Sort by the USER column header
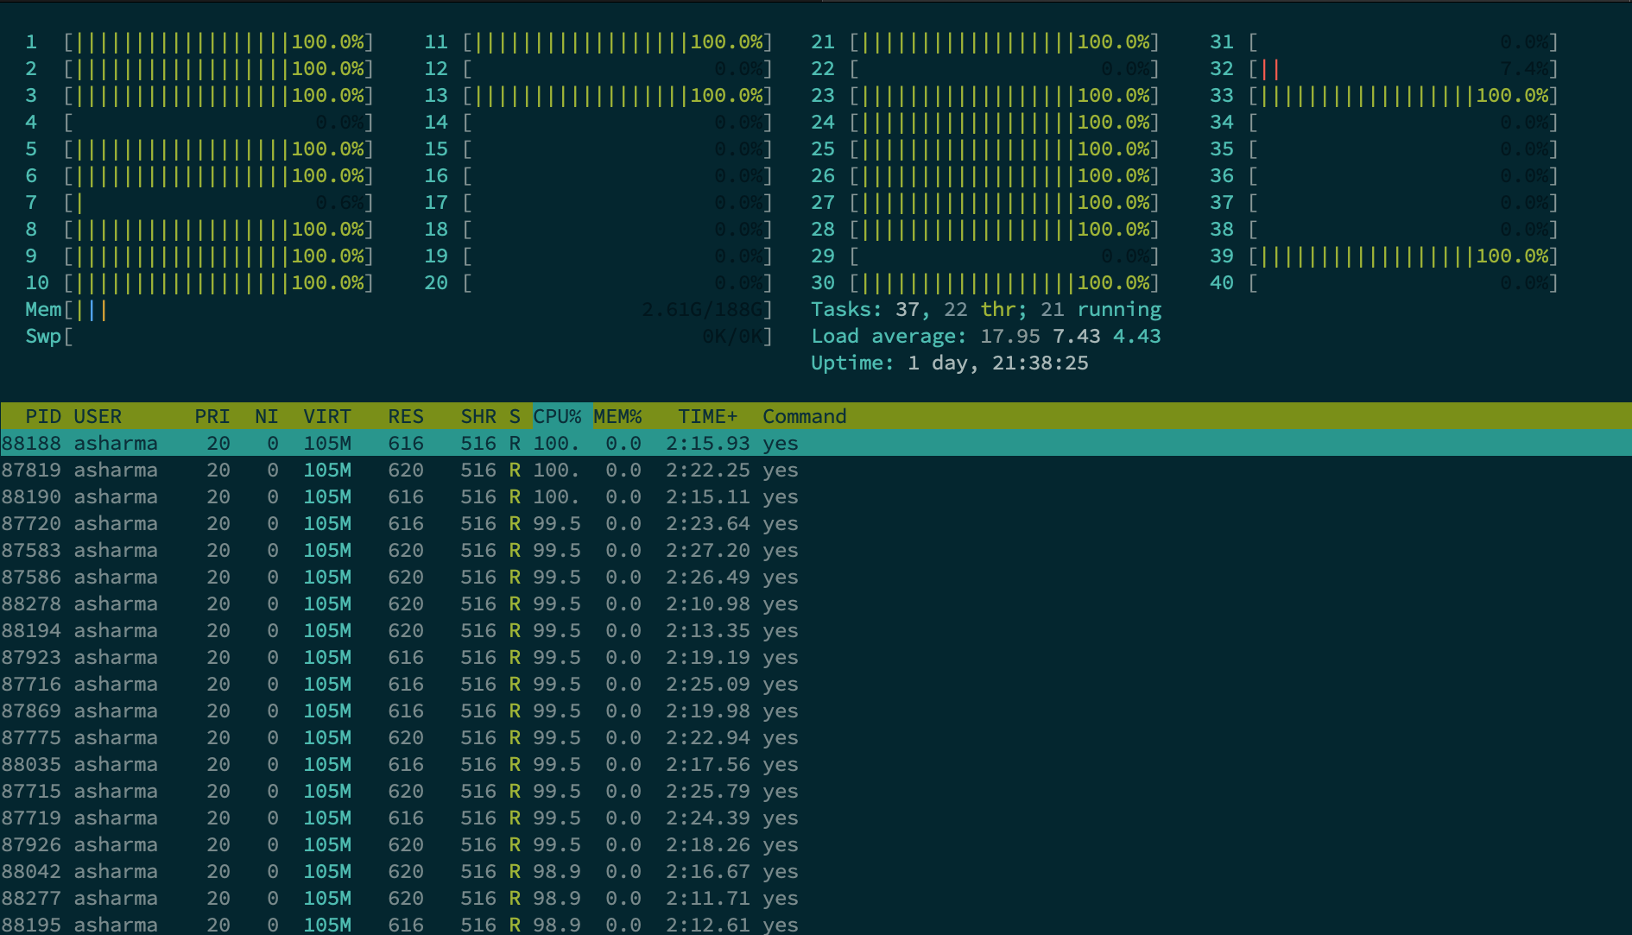Viewport: 1632px width, 935px height. tap(98, 416)
